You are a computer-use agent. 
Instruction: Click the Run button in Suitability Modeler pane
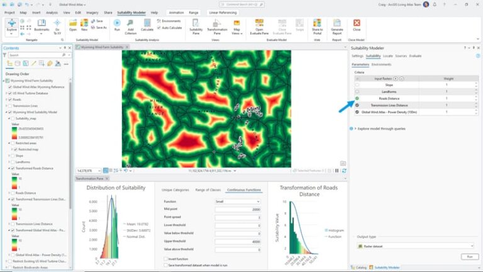pos(470,257)
